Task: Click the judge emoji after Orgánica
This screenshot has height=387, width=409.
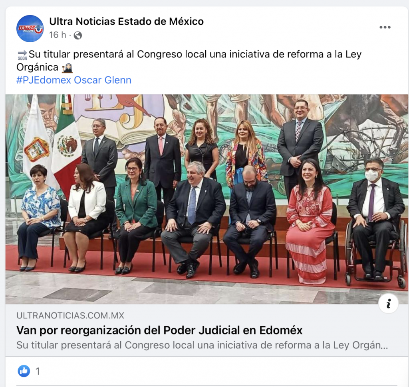Action: coord(67,68)
